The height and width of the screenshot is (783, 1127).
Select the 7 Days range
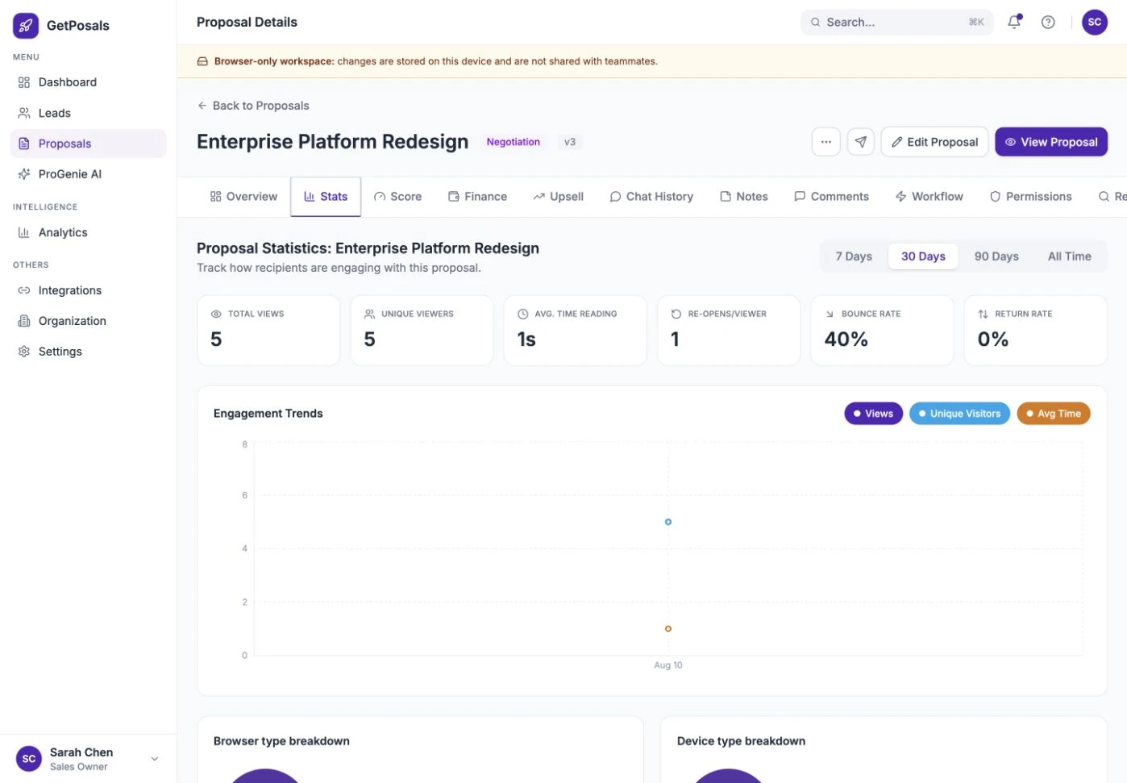[x=854, y=256]
